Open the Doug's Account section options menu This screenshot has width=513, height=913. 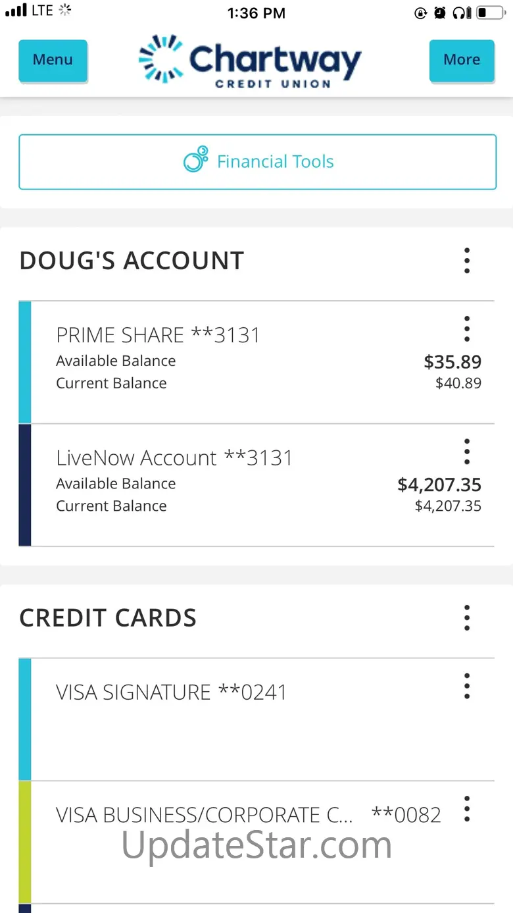click(467, 261)
